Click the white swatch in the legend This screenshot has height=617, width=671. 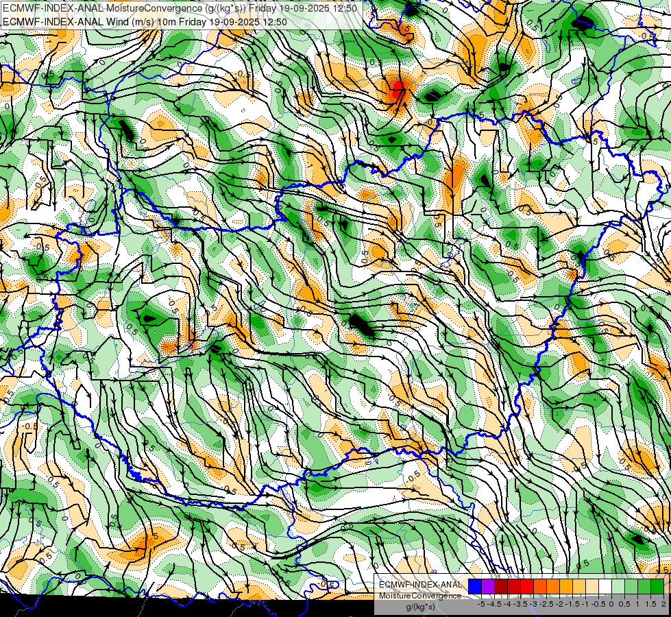(605, 587)
